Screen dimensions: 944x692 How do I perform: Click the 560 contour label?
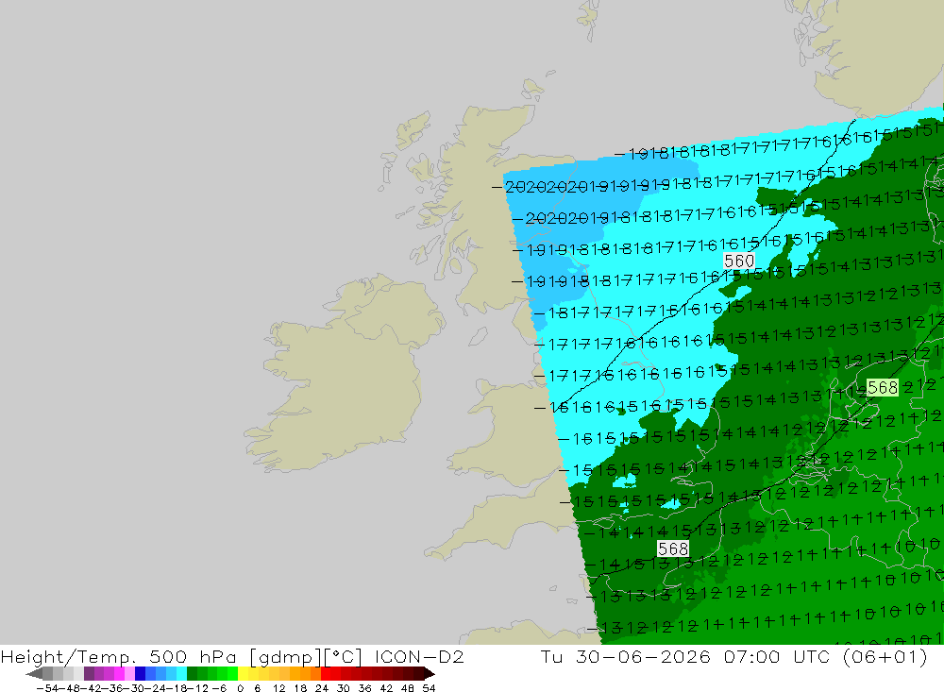739,261
